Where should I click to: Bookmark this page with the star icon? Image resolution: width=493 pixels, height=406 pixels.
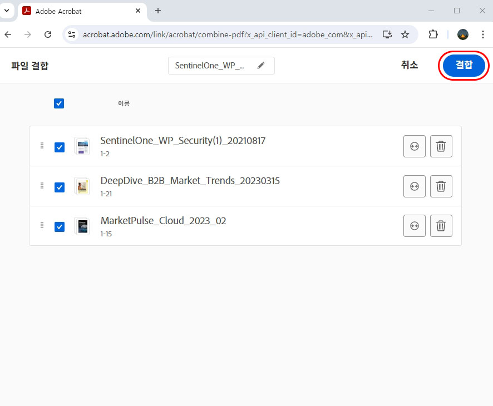[x=405, y=34]
